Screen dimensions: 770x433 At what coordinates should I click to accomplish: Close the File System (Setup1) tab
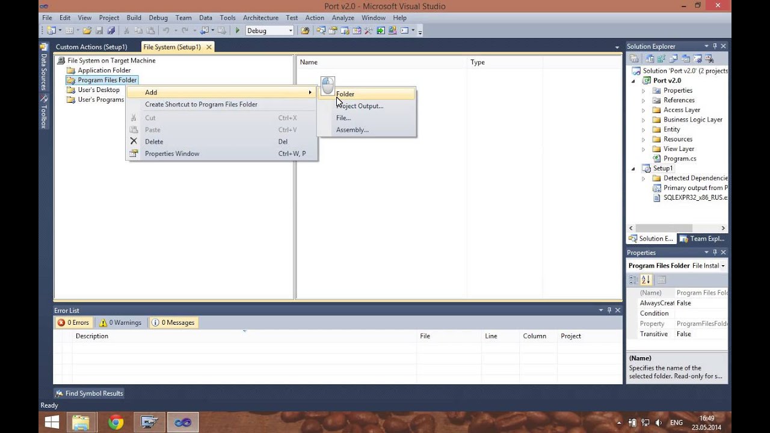coord(209,47)
